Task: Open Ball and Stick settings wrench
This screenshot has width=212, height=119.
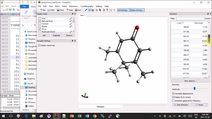Action: click(71, 21)
